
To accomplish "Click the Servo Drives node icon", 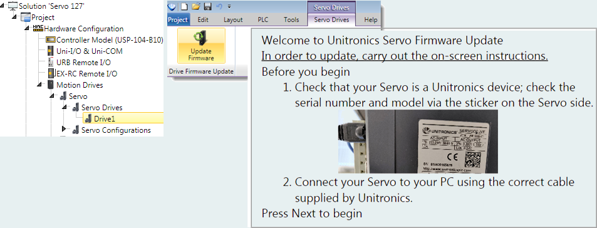I will pyautogui.click(x=76, y=108).
